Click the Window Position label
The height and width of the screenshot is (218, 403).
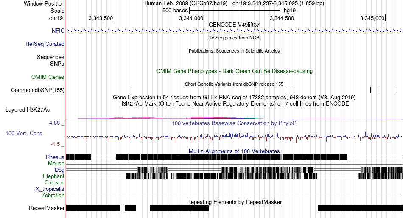tap(44, 3)
